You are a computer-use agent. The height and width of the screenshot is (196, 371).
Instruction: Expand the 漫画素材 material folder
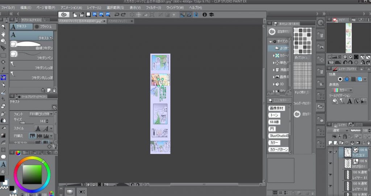pyautogui.click(x=274, y=70)
